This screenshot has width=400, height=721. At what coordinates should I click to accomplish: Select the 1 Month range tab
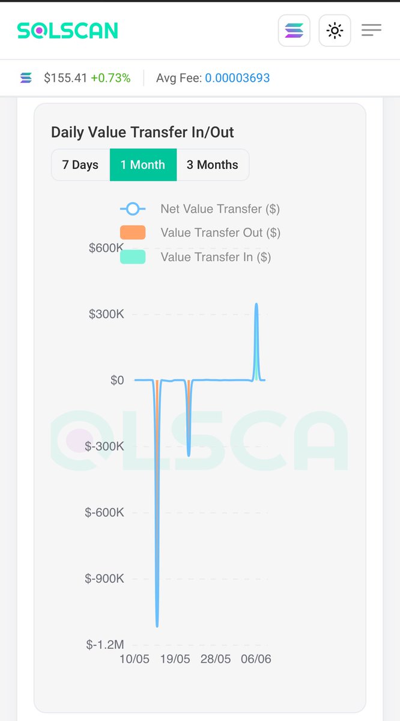coord(143,165)
